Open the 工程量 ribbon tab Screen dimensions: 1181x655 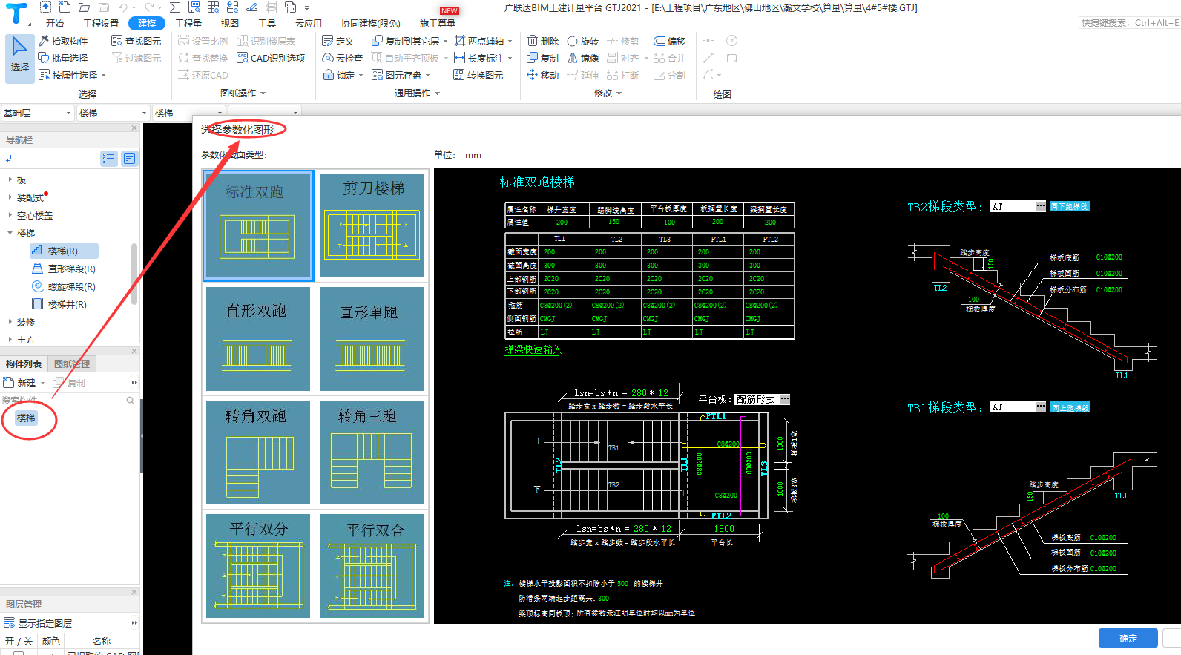(188, 23)
